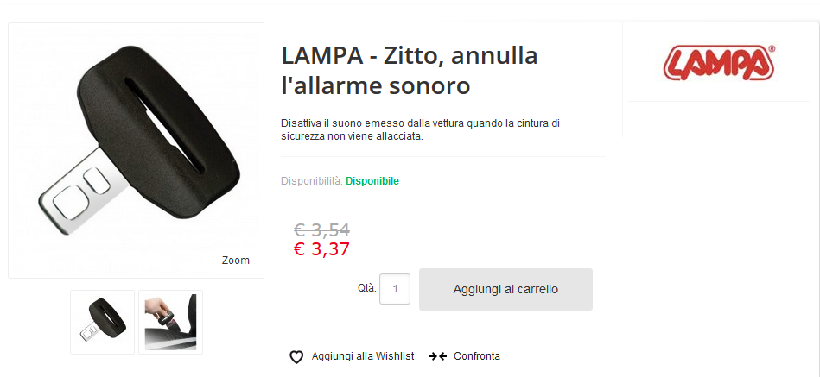820x377 pixels.
Task: Click the Zoom link on the product image
Action: tap(235, 261)
